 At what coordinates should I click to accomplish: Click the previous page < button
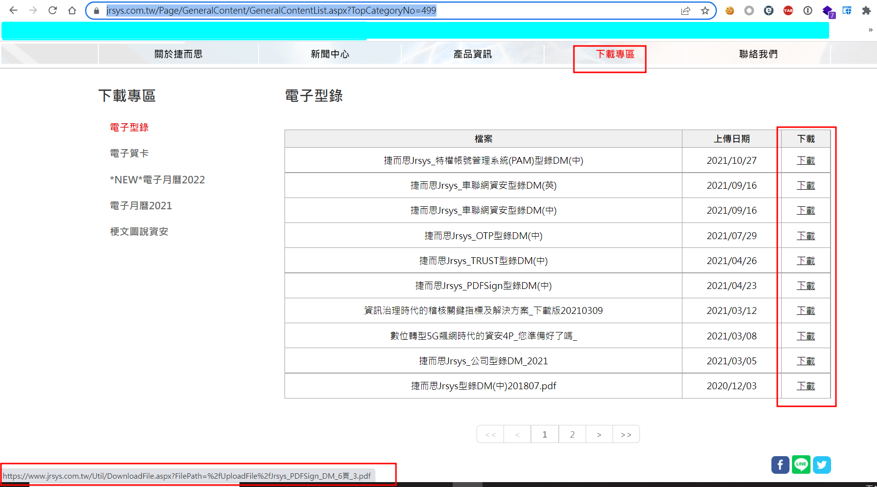point(517,434)
